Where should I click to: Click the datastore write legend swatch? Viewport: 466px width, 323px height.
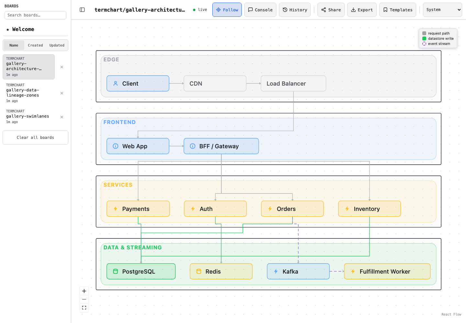[424, 38]
